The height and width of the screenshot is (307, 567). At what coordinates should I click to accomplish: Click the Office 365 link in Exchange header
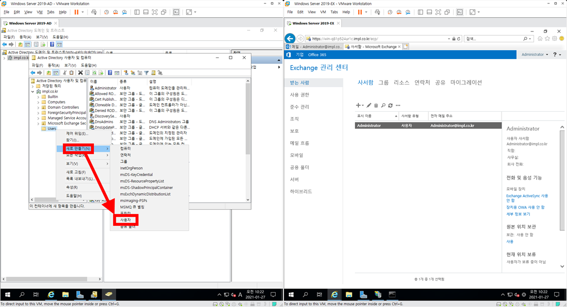pos(317,55)
